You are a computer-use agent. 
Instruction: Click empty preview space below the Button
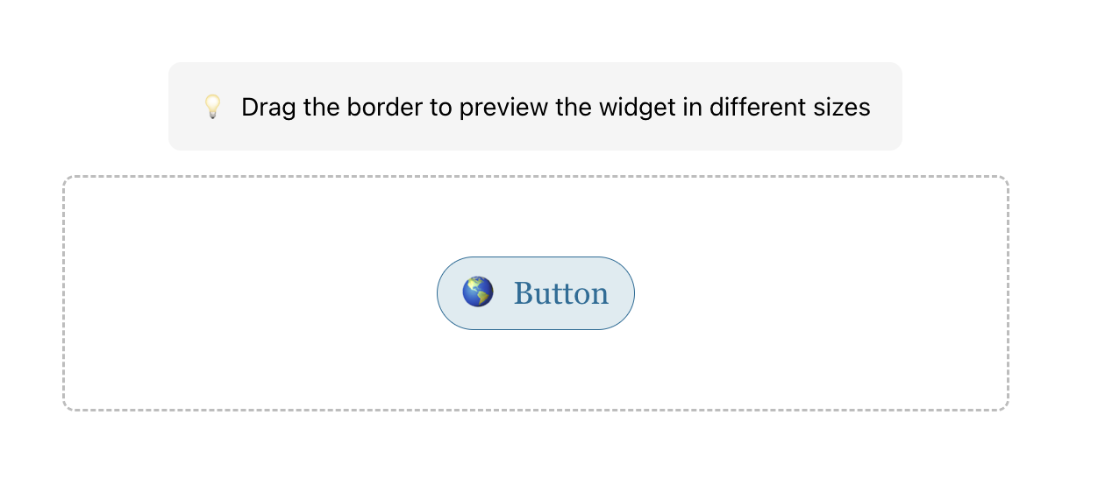[536, 372]
